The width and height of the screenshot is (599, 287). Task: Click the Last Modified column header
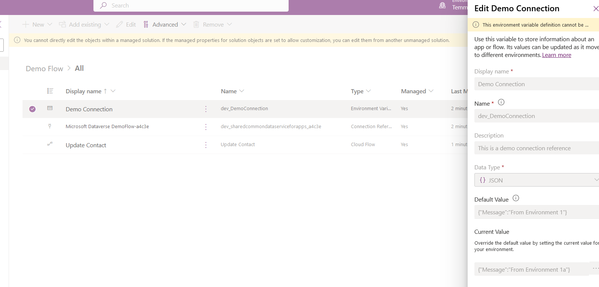(x=459, y=91)
